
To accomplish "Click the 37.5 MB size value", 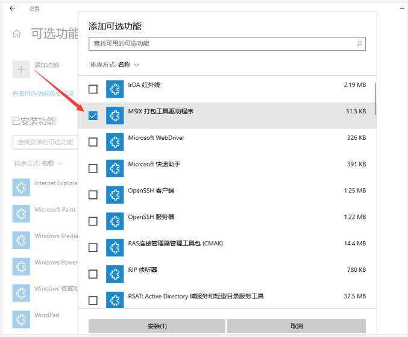I will click(355, 296).
